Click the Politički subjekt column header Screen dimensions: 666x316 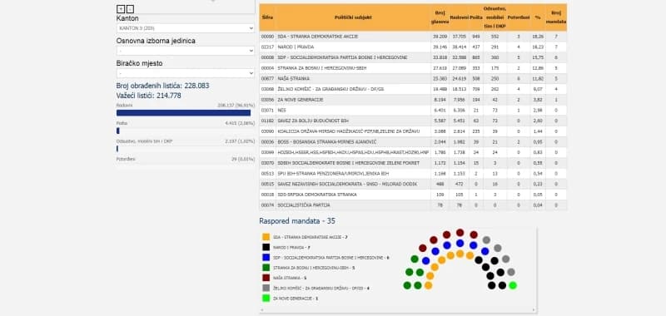(x=353, y=17)
